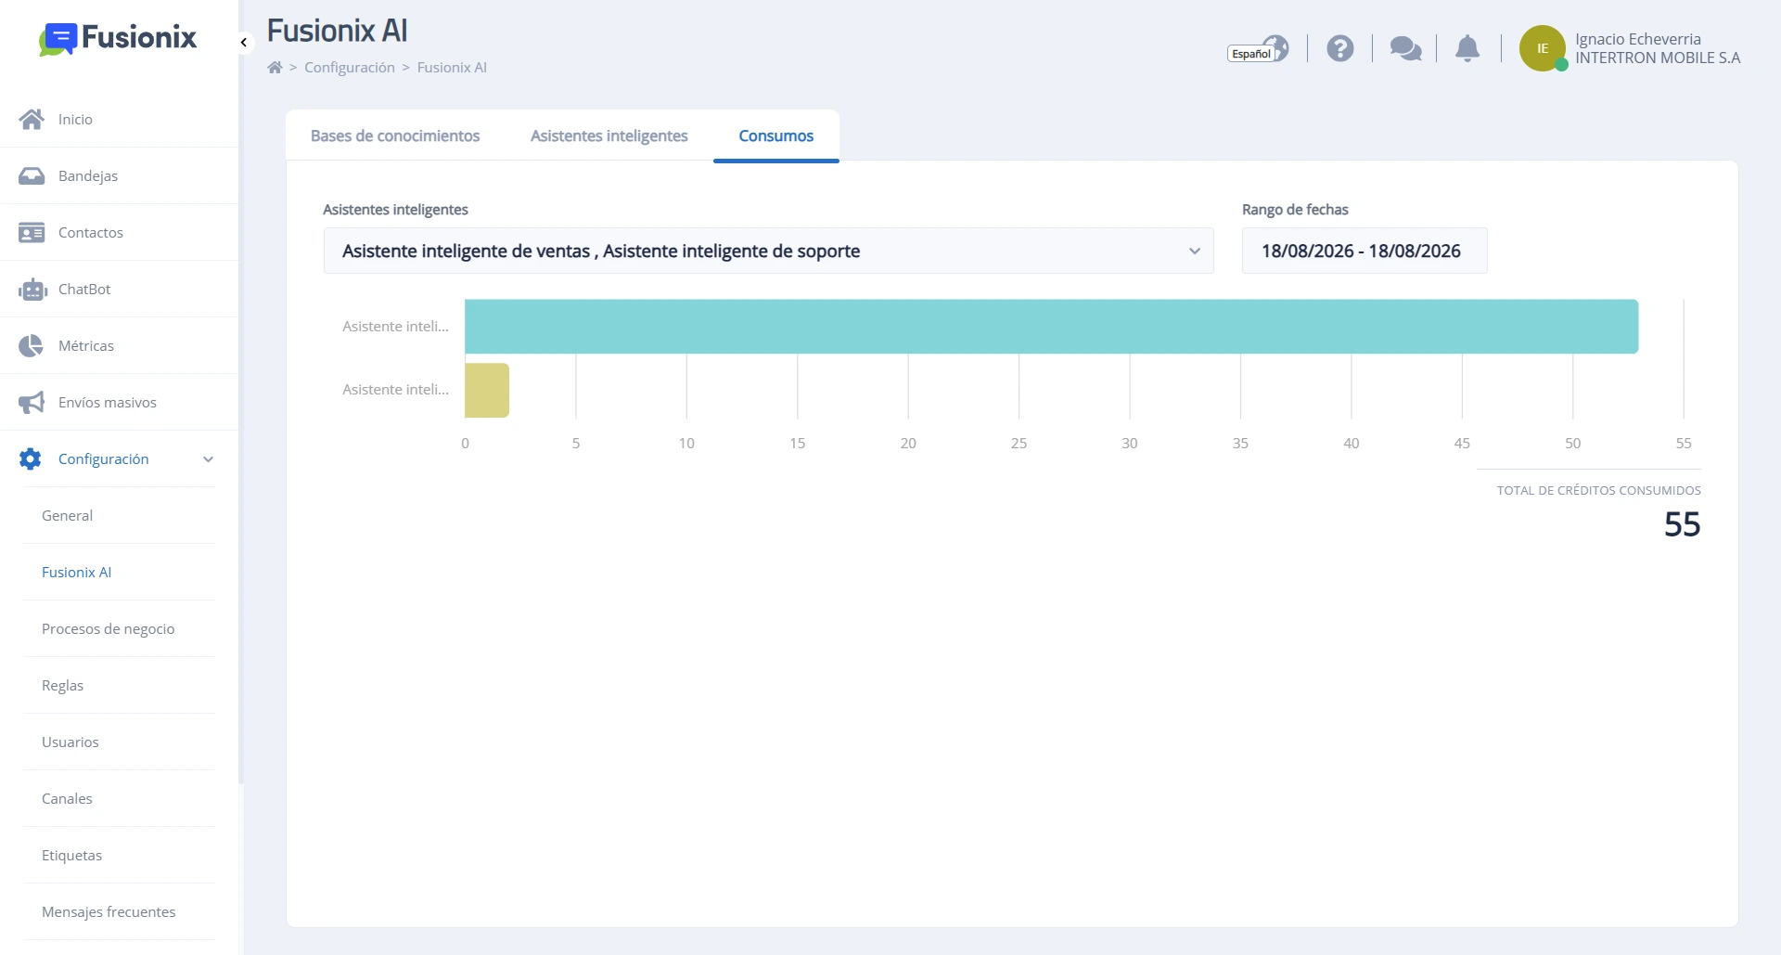This screenshot has height=955, width=1781.
Task: Collapse the Configuración menu chevron
Action: [x=209, y=459]
